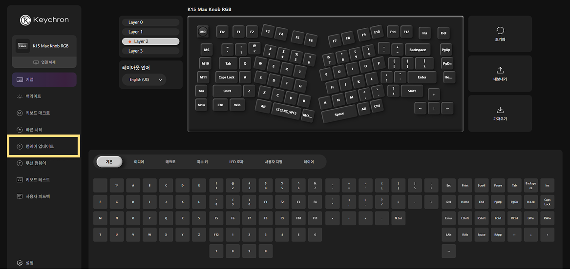Open the backlight (백라이트) section
This screenshot has height=271, width=570.
pos(33,97)
